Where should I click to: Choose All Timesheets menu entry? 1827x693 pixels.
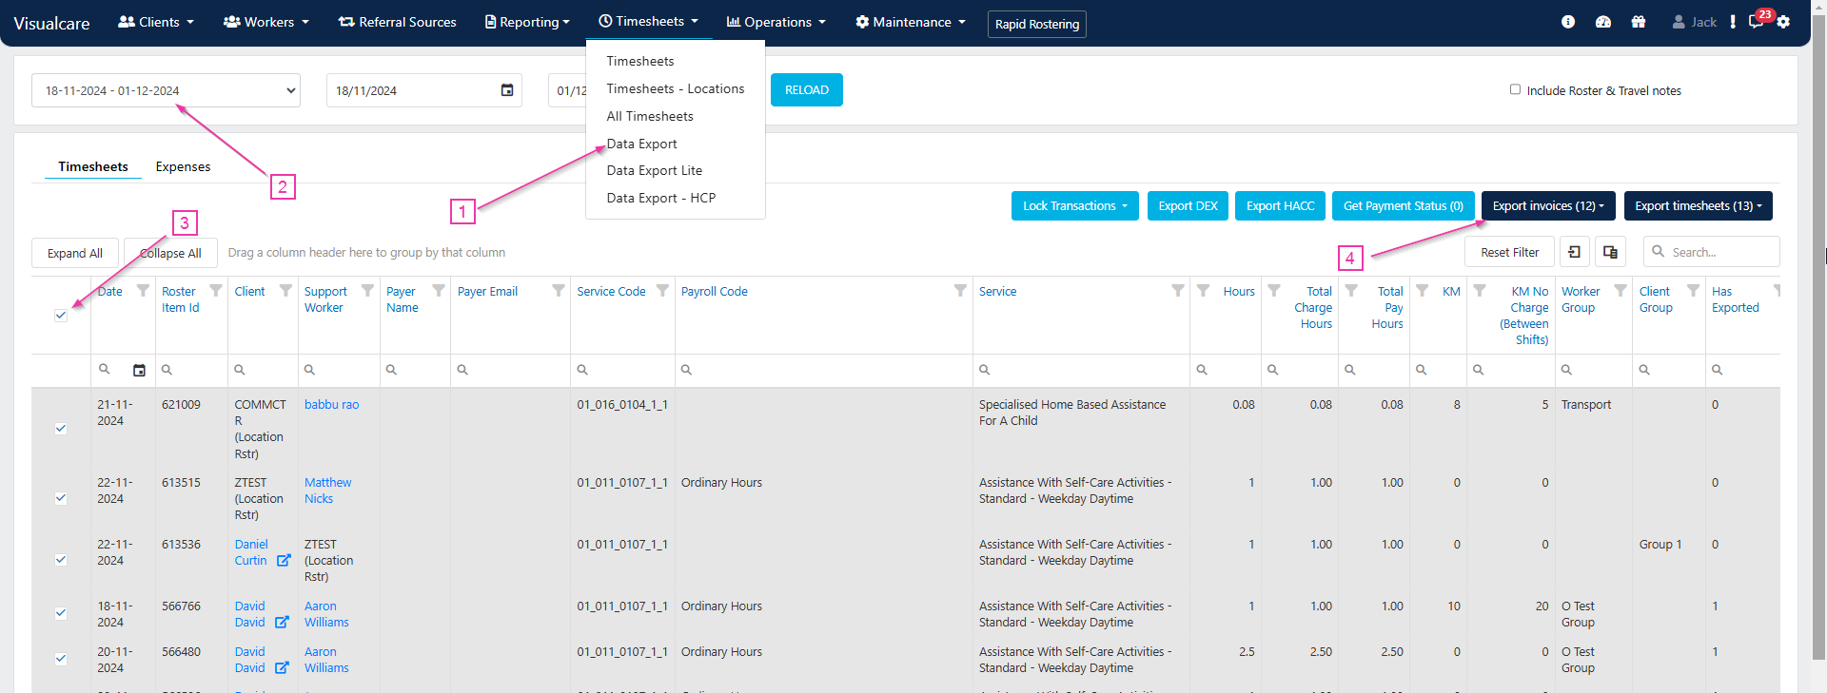coord(650,116)
